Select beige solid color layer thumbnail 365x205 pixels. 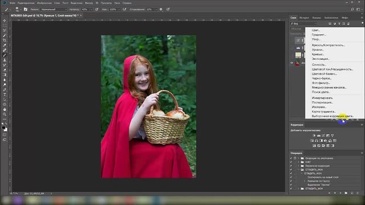coord(298,55)
